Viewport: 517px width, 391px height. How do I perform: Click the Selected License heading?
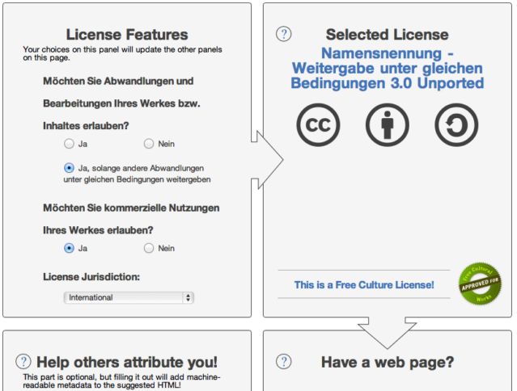387,35
